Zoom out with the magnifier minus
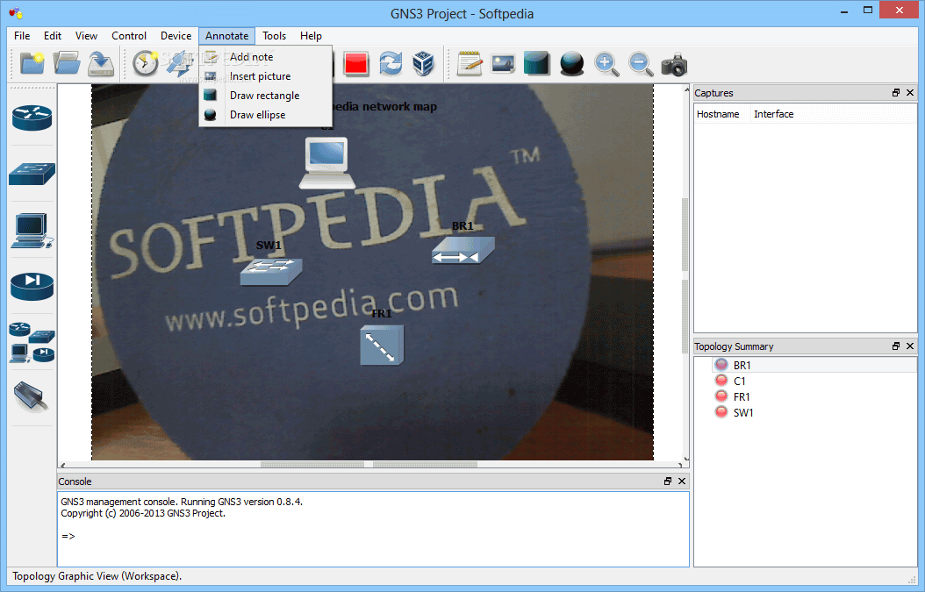 point(641,64)
